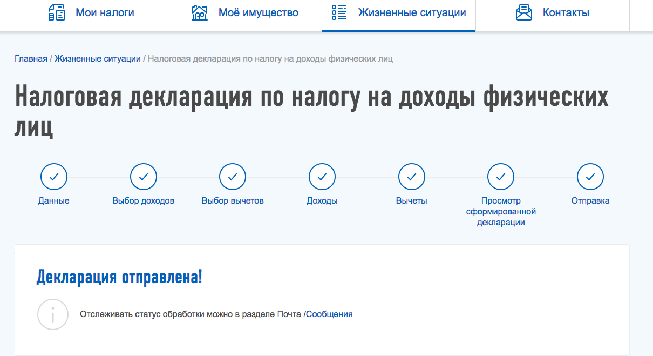Open the Просмотр сформированной декларации step
The image size is (653, 356).
click(501, 211)
